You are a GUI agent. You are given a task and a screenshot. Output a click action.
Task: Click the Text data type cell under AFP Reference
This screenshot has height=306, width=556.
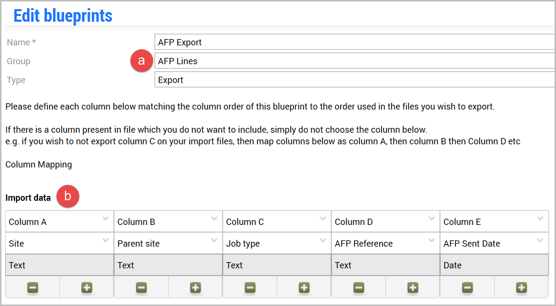386,265
